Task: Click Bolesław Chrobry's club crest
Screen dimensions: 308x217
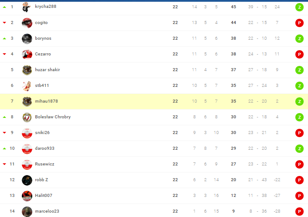Action: [27, 117]
